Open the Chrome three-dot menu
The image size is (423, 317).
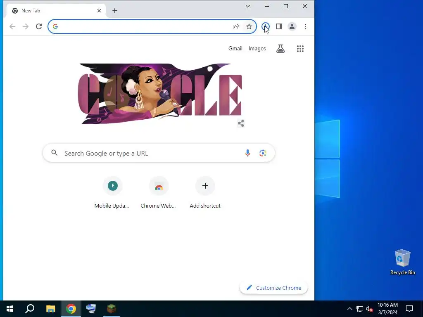pyautogui.click(x=305, y=26)
